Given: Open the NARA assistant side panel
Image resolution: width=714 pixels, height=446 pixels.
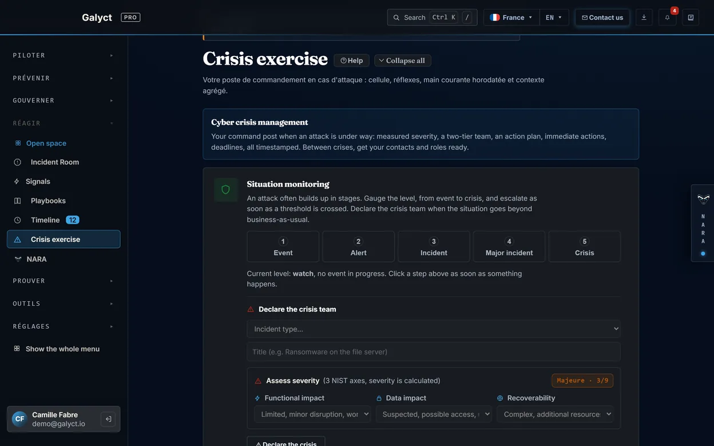Looking at the screenshot, I should 703,223.
